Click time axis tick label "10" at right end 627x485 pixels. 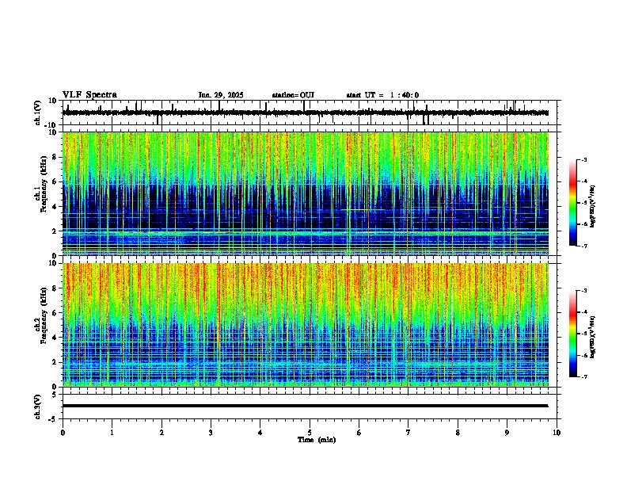[x=557, y=433]
